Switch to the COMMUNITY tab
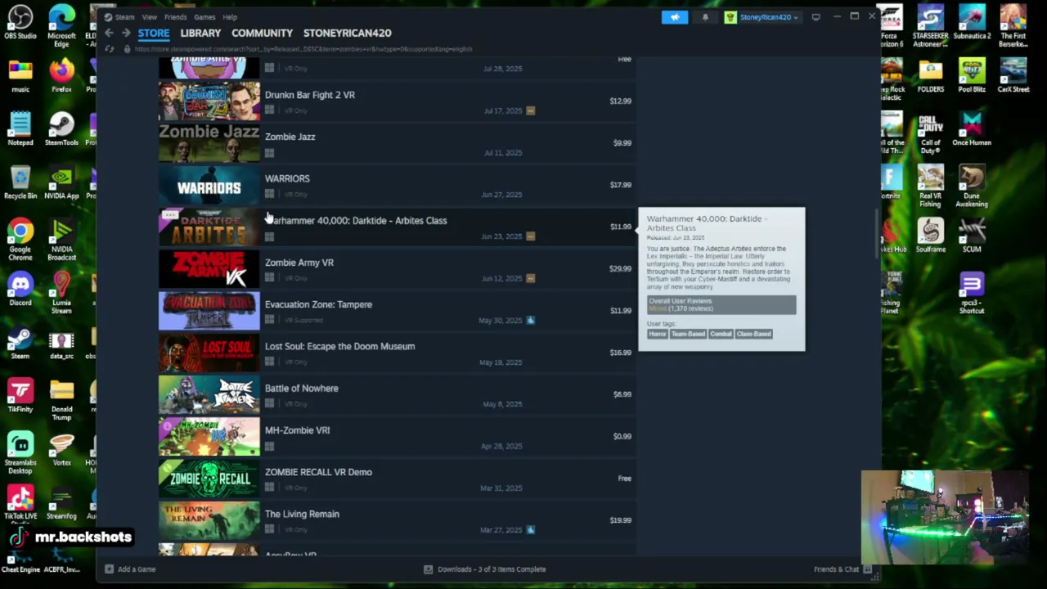The image size is (1047, 589). coord(262,33)
